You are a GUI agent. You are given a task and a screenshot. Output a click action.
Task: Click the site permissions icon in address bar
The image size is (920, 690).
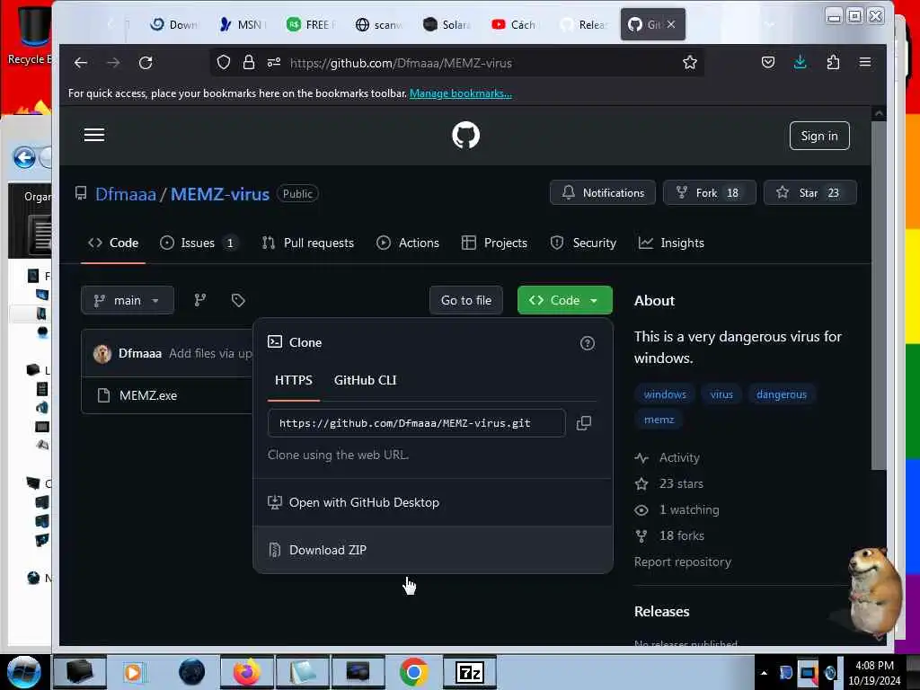(274, 63)
